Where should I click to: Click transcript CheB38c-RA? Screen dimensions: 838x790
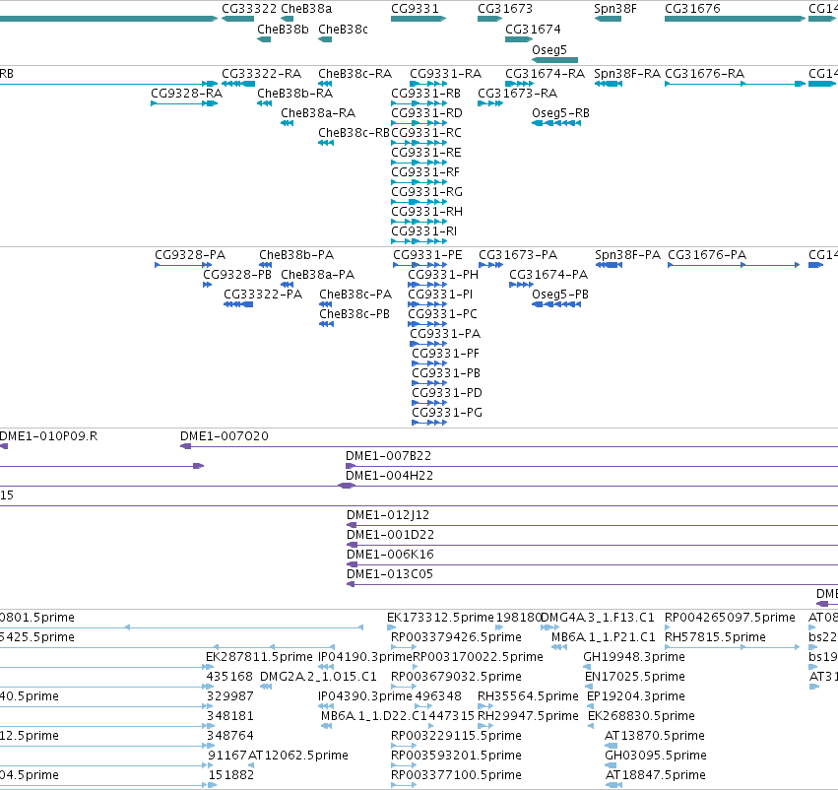(355, 74)
